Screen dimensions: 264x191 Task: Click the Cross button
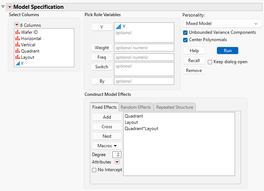[x=107, y=127]
